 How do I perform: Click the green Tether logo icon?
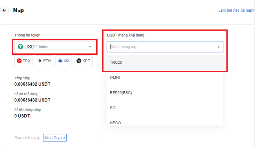20,47
